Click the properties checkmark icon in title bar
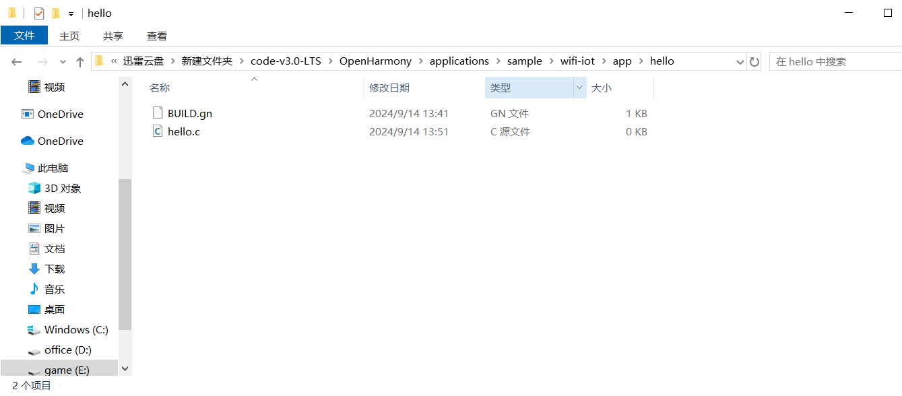Screen dimensions: 902x396 tap(39, 13)
